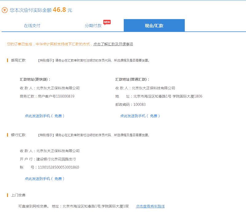Screen dimensions: 246x217
Task: Click the orange marker beside 邮局汇款
Action: click(x=8, y=61)
